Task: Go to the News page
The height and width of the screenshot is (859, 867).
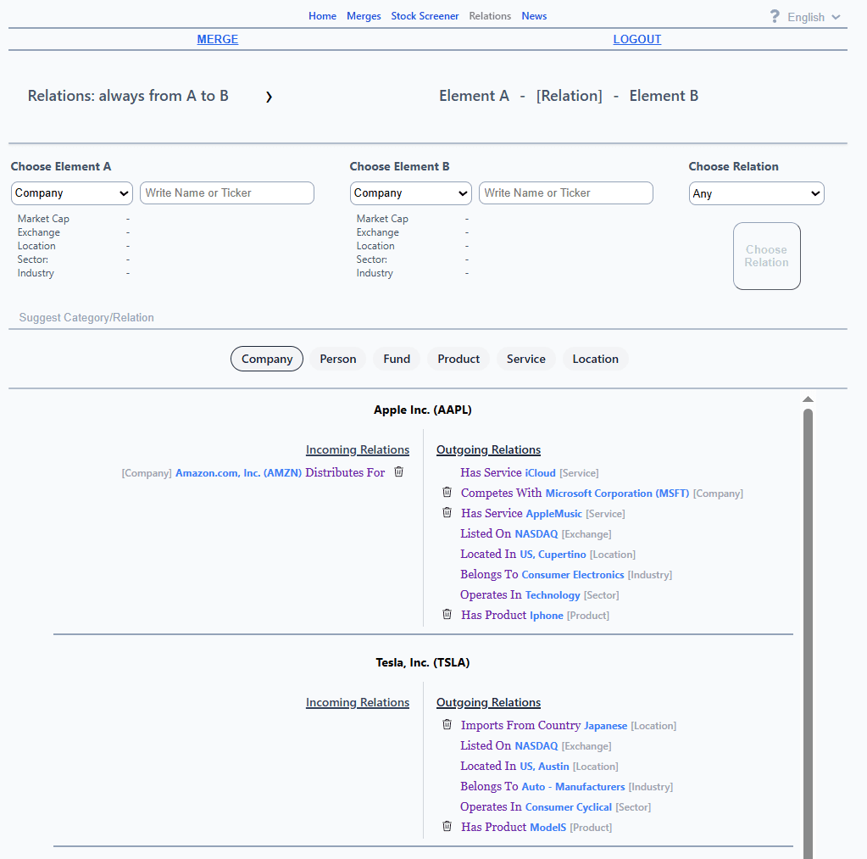Action: tap(534, 16)
